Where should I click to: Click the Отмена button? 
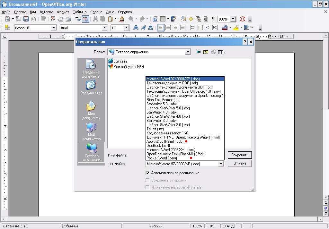(240, 163)
